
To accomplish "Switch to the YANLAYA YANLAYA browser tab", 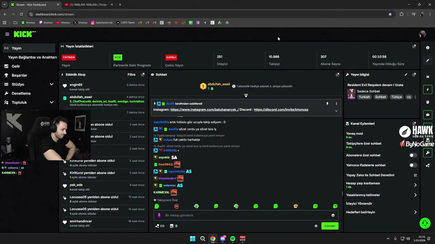I will [89, 5].
